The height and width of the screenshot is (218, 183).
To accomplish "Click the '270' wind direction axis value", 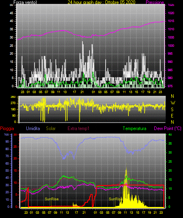I will click(x=13, y=103).
